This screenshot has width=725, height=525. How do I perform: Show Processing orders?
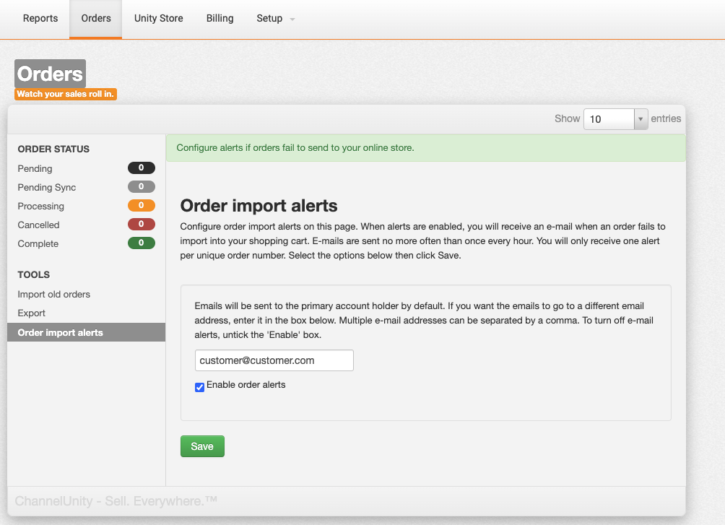[x=40, y=206]
